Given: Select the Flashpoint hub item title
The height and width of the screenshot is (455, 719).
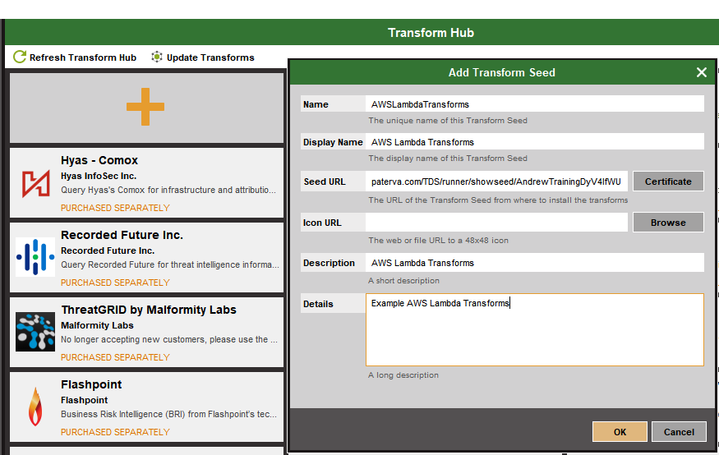Looking at the screenshot, I should point(91,384).
